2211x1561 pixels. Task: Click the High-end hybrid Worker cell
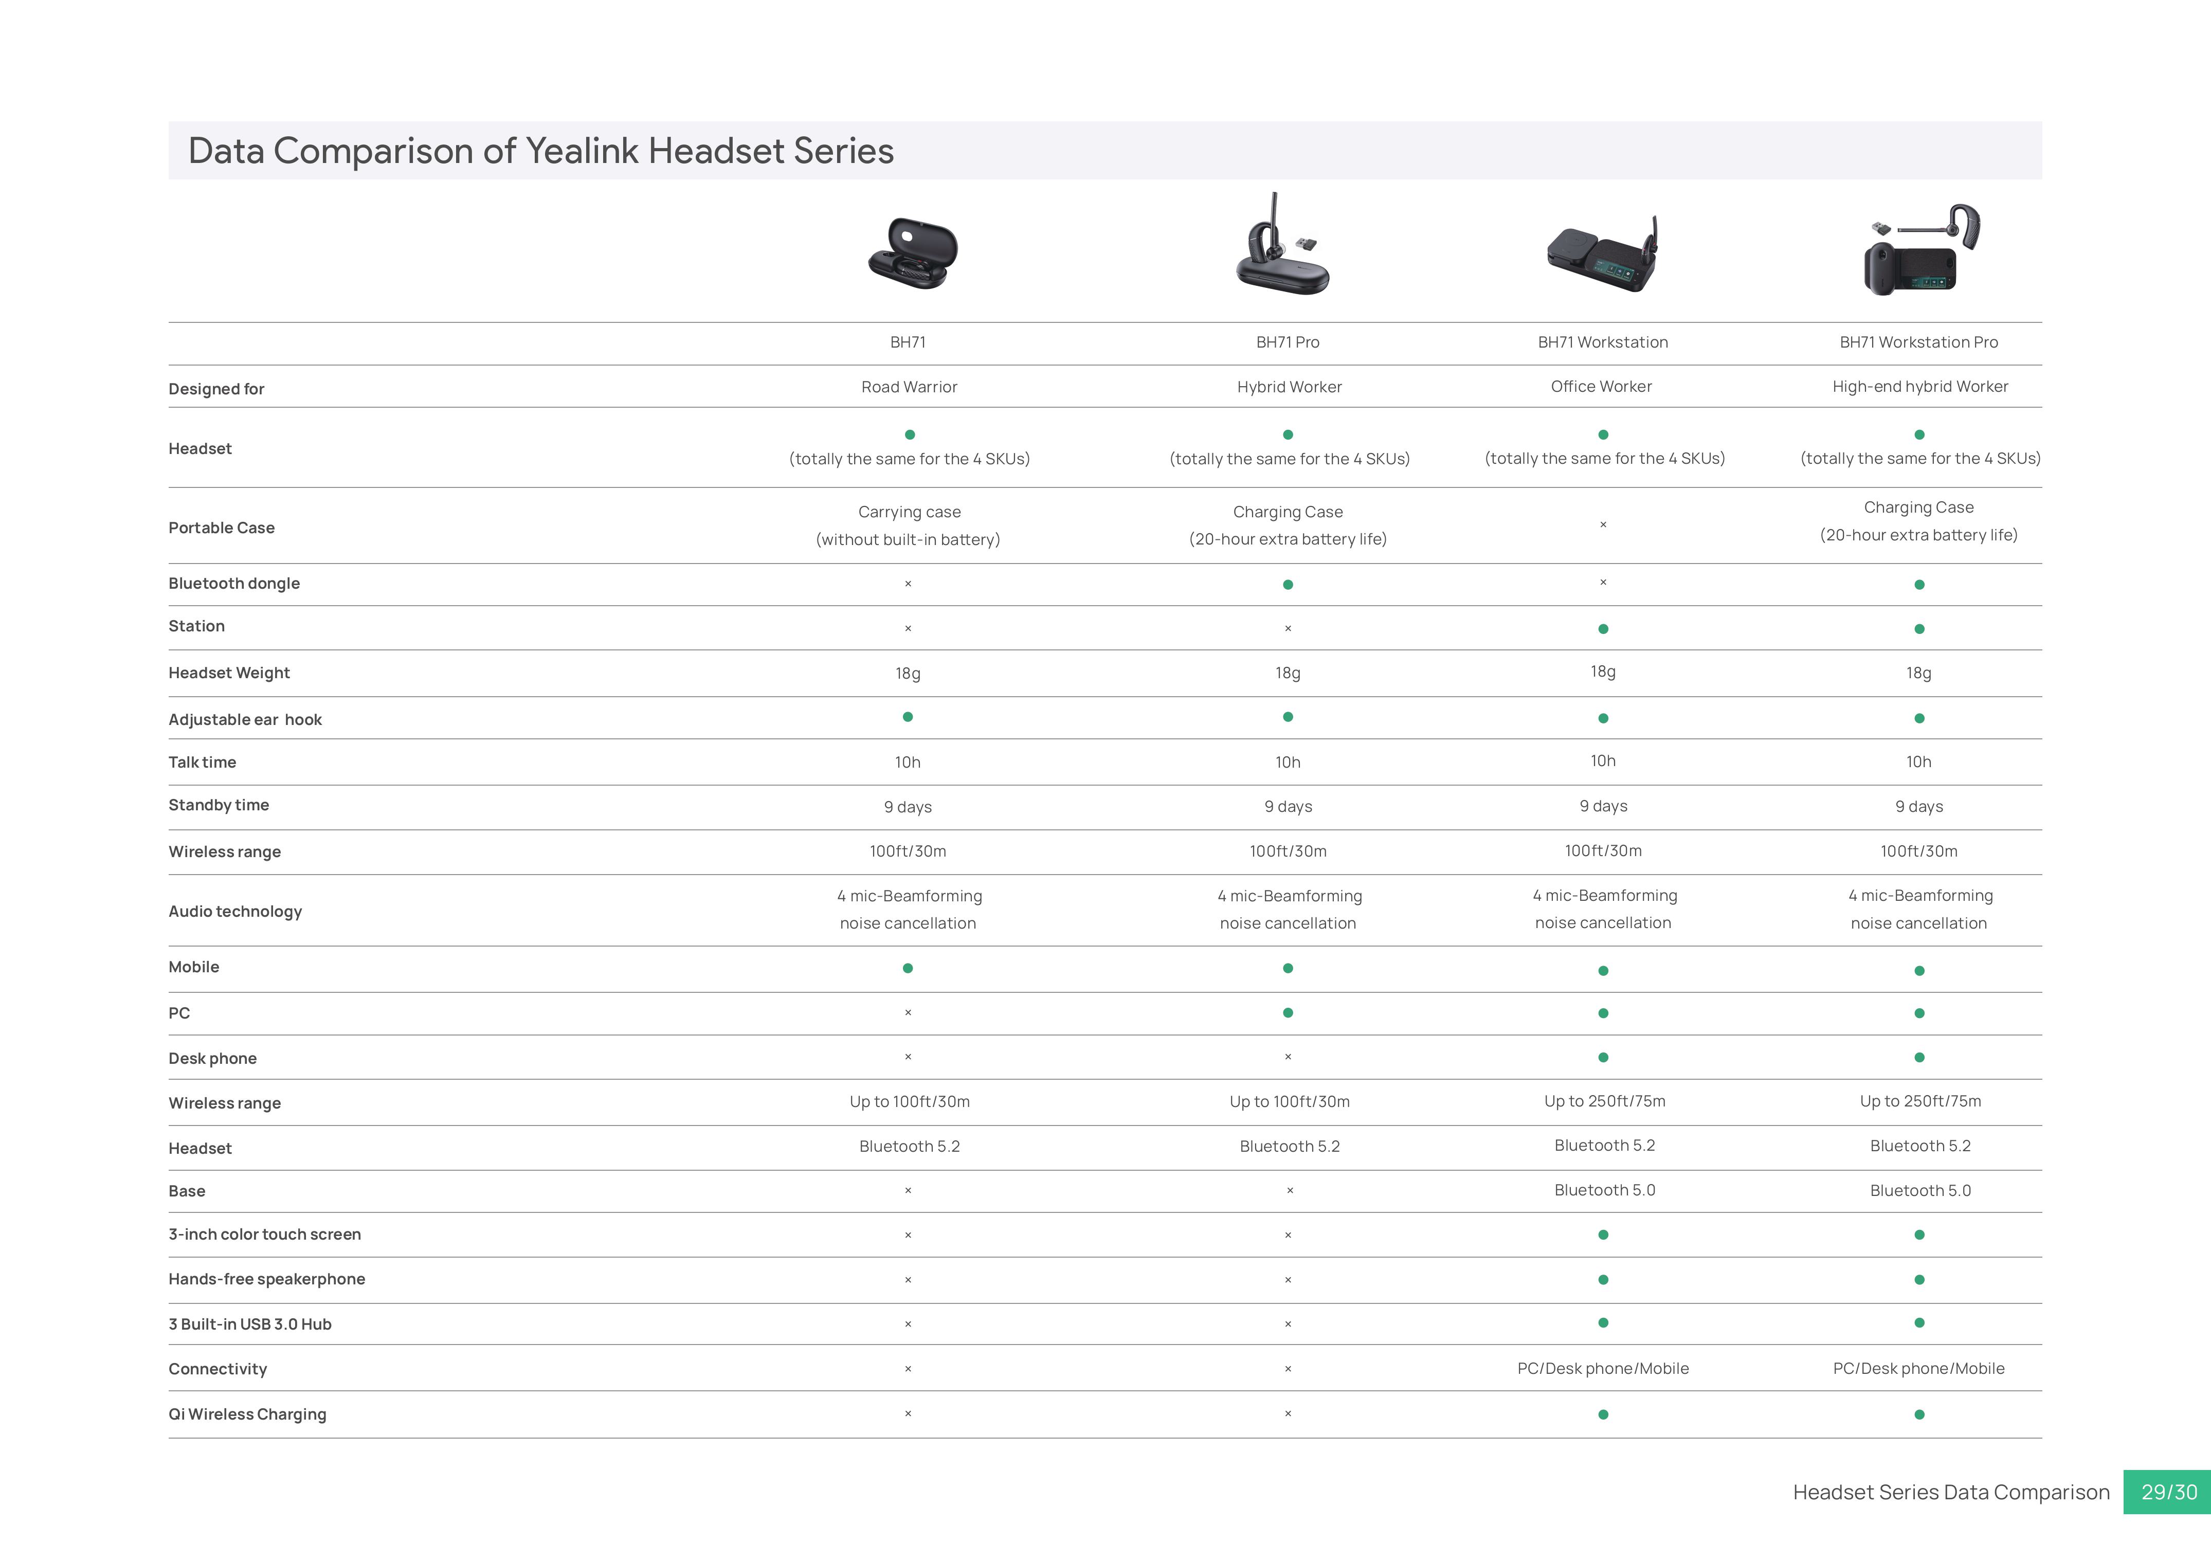pyautogui.click(x=1920, y=387)
